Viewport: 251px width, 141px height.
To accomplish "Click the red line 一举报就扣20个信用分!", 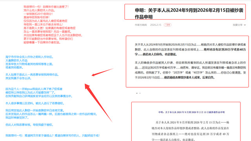I will 38,14.
